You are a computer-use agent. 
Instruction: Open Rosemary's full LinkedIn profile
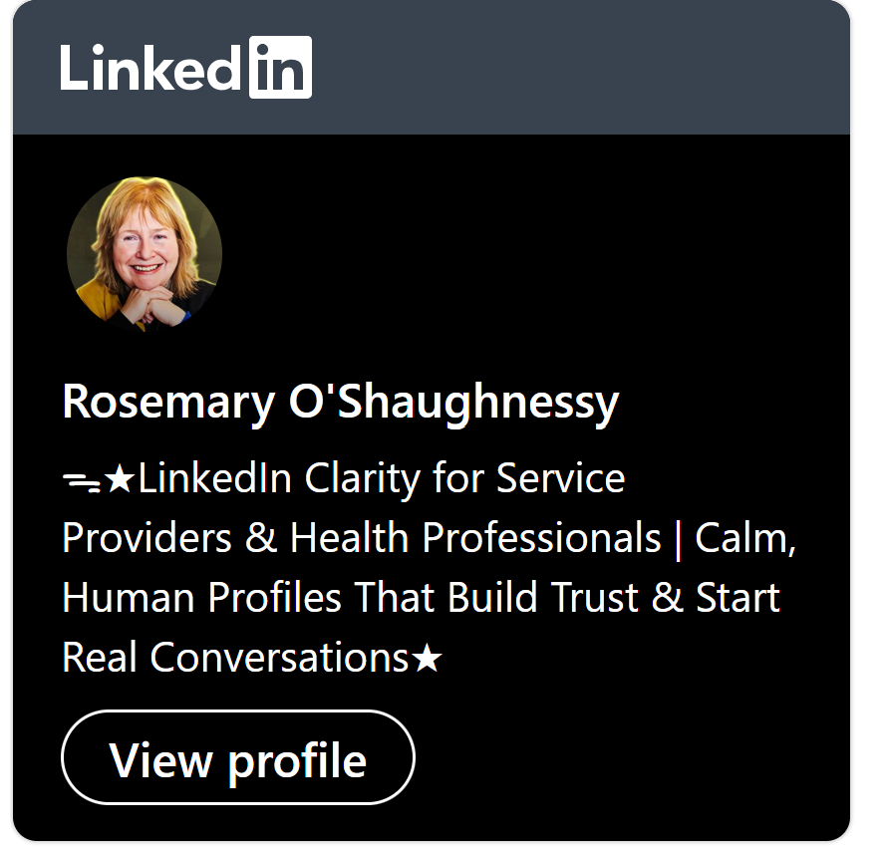(238, 758)
